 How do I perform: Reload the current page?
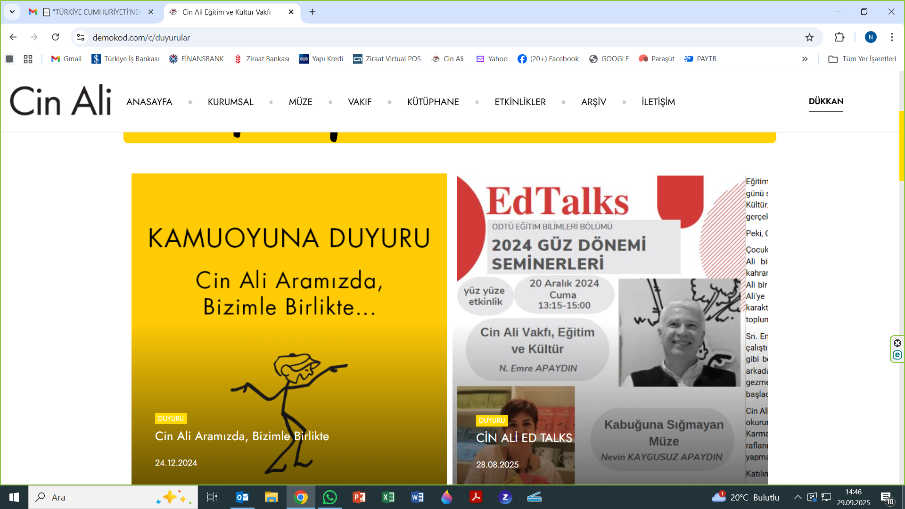[56, 37]
